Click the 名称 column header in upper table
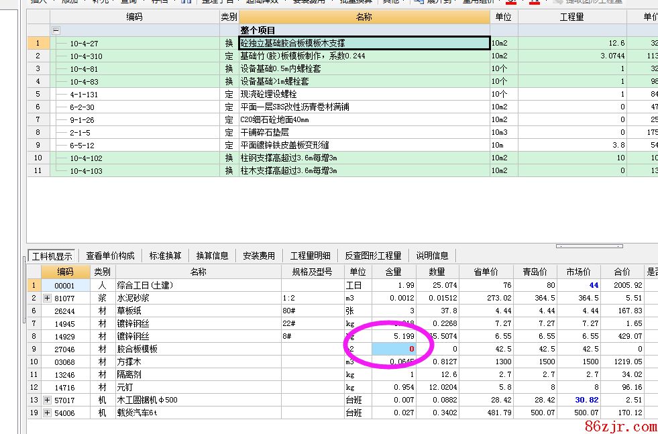 pyautogui.click(x=364, y=17)
